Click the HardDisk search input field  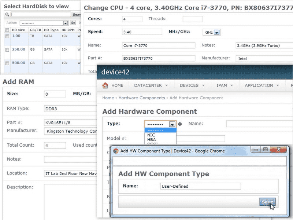click(x=41, y=14)
